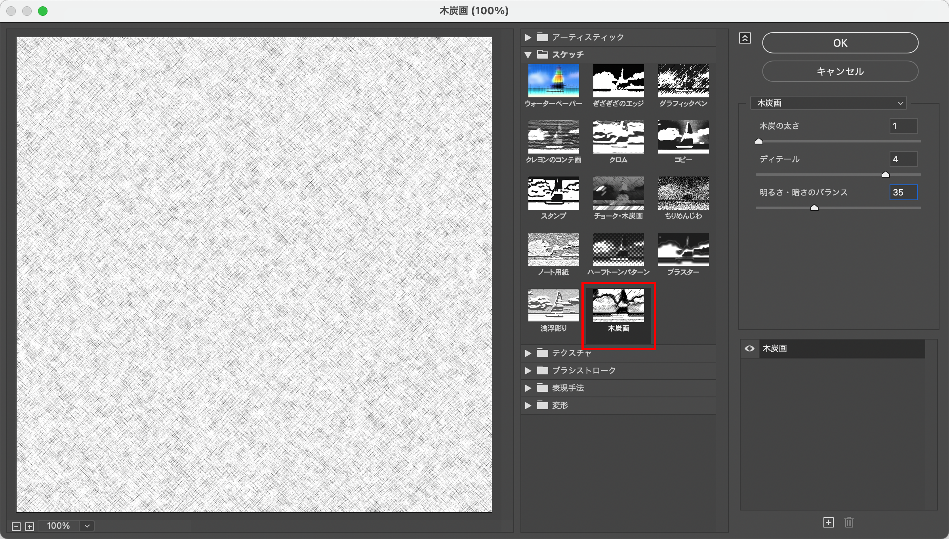Open the 木炭画 filter type dropdown
This screenshot has height=539, width=949.
pos(829,103)
